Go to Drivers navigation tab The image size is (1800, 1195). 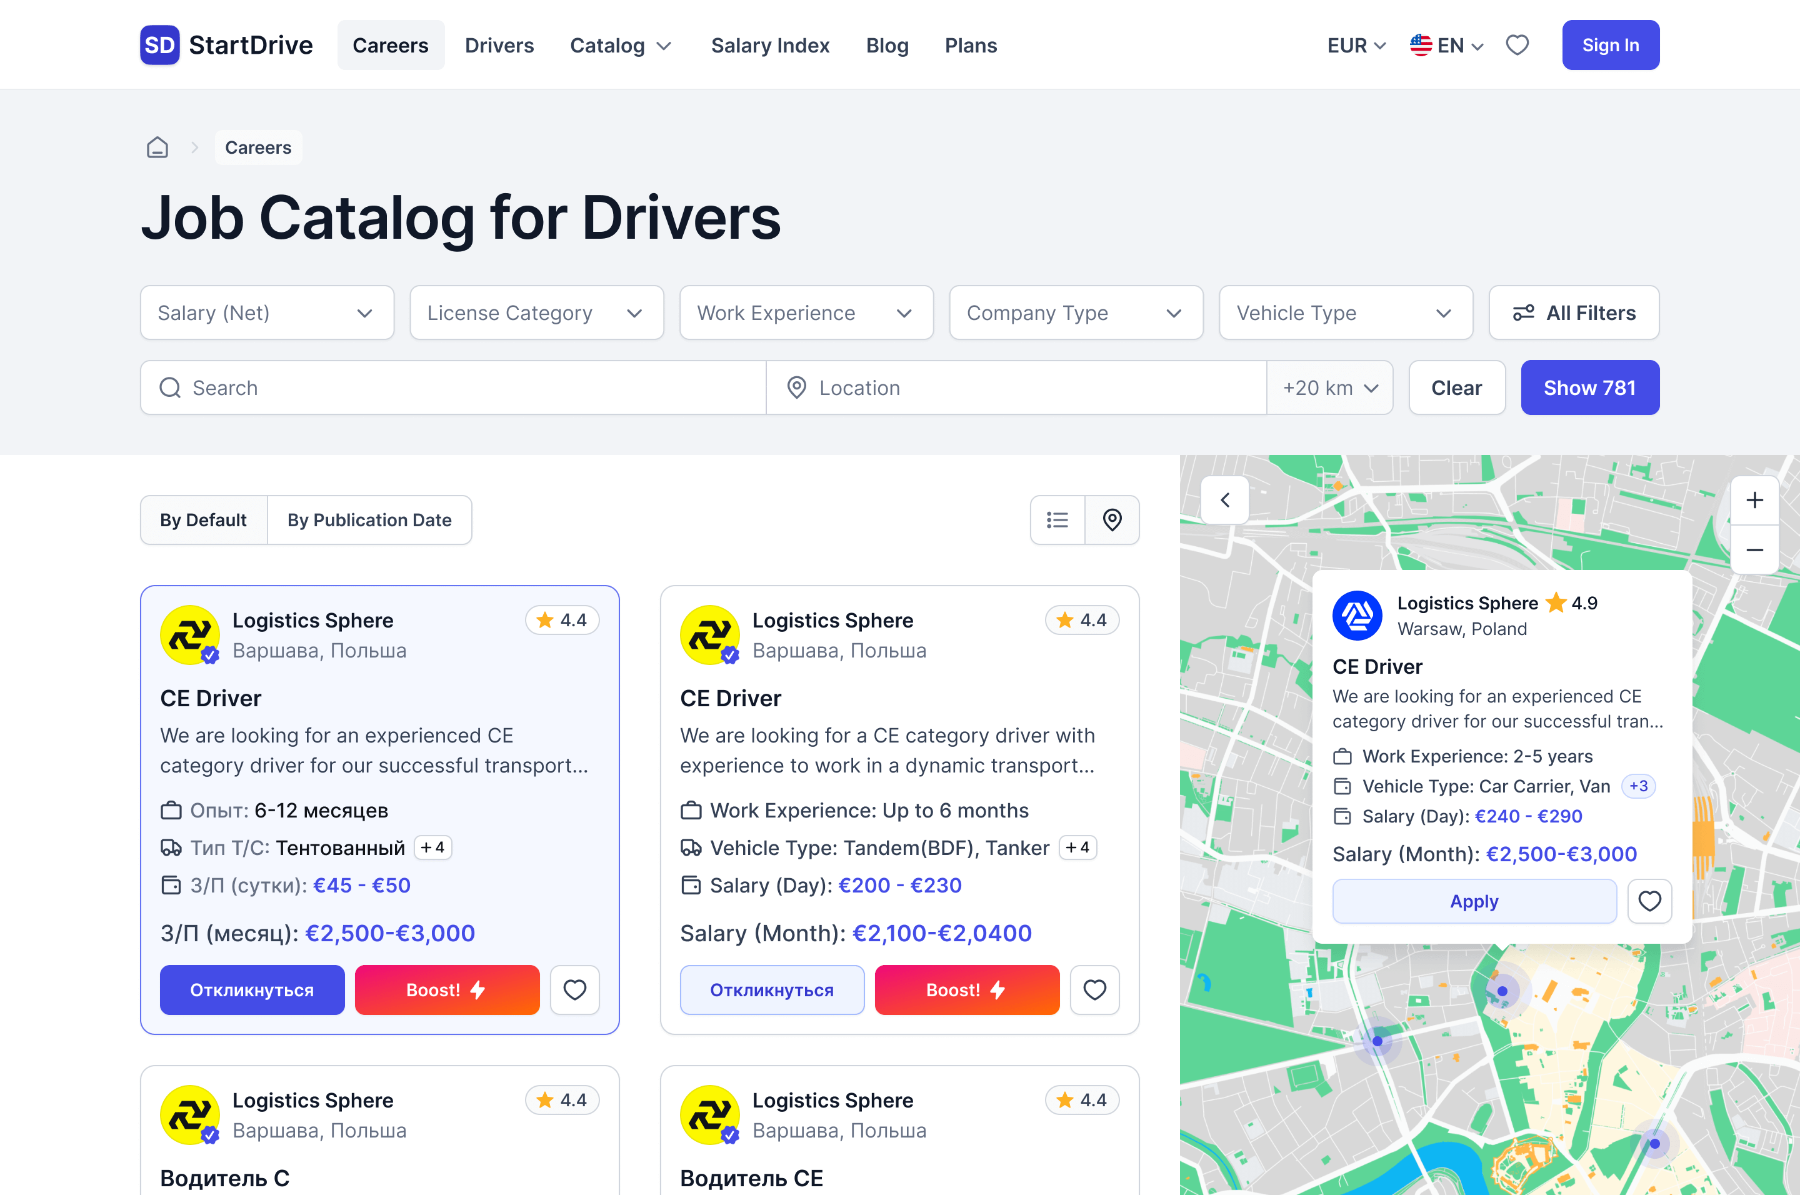click(x=499, y=45)
